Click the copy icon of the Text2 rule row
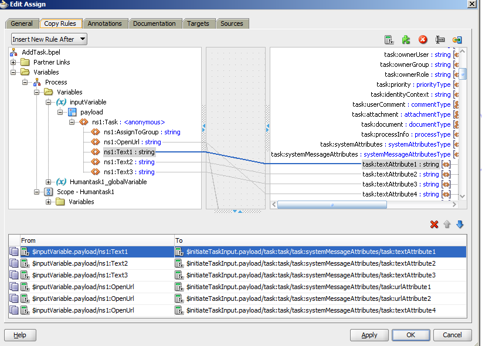 (14, 263)
